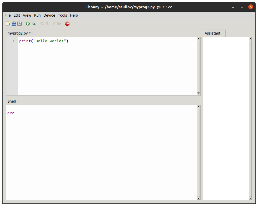
Task: Open the Tools menu
Action: 62,15
